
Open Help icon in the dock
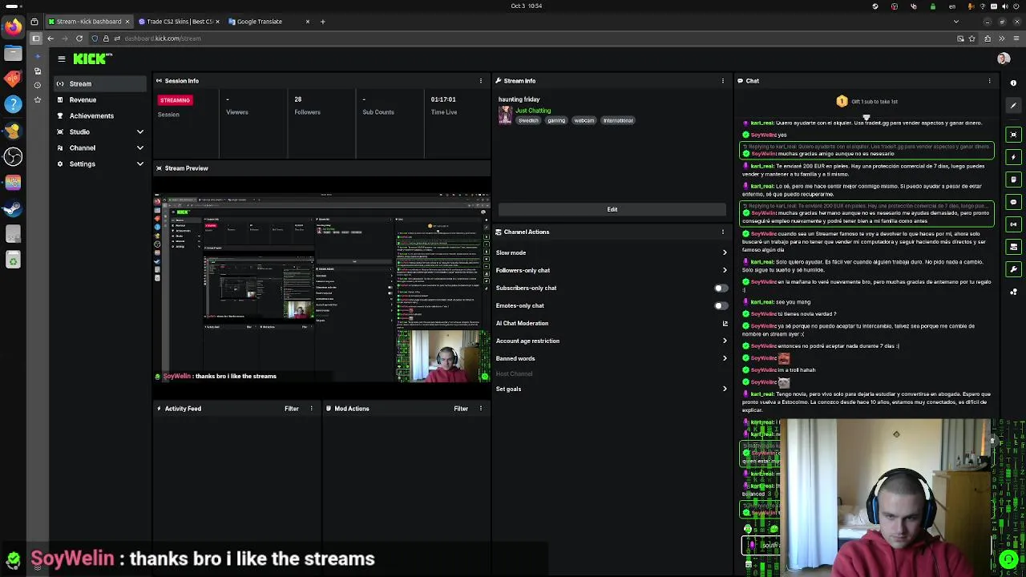point(12,104)
